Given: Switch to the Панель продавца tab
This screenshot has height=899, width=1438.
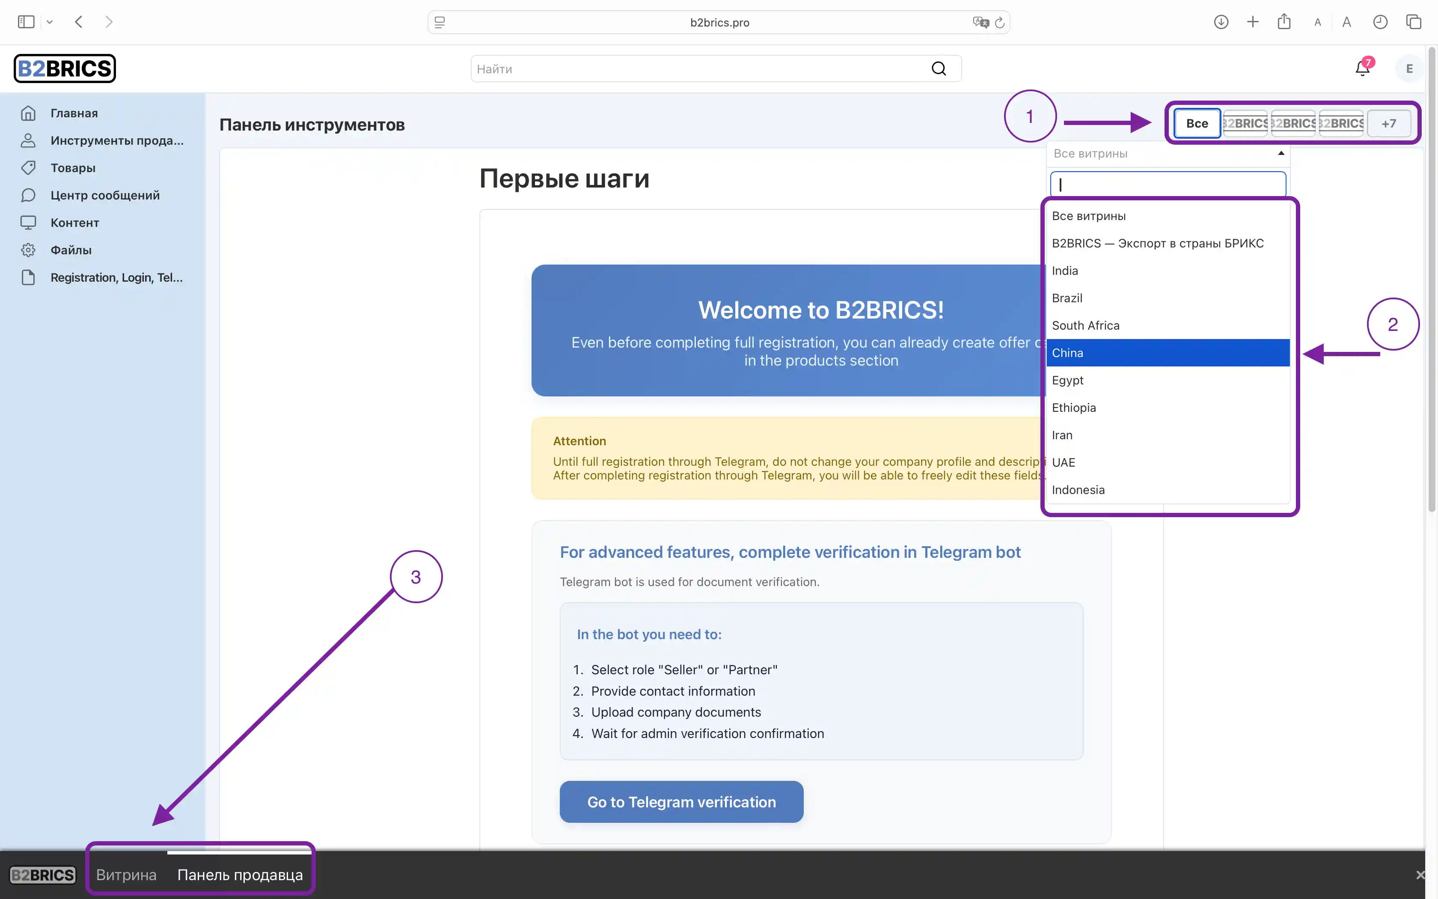Looking at the screenshot, I should point(240,875).
